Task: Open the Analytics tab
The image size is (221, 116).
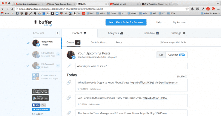Action: coord(115,33)
